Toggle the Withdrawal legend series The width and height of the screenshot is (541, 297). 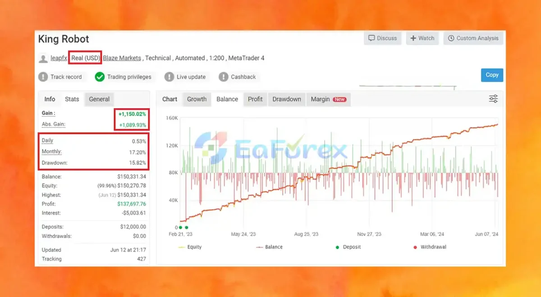tap(430, 247)
